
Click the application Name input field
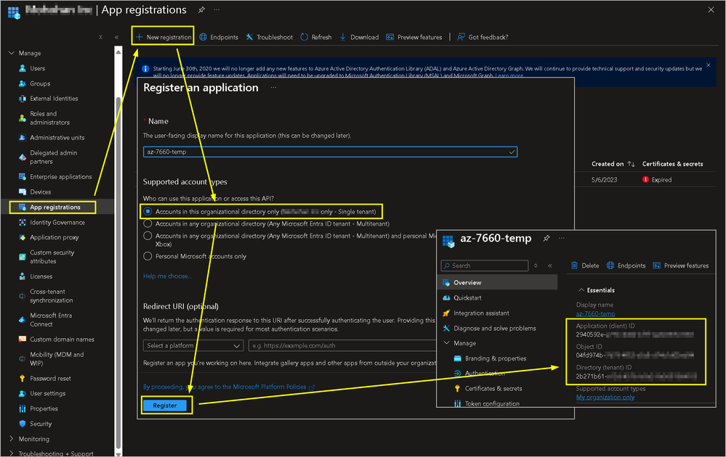click(x=330, y=152)
